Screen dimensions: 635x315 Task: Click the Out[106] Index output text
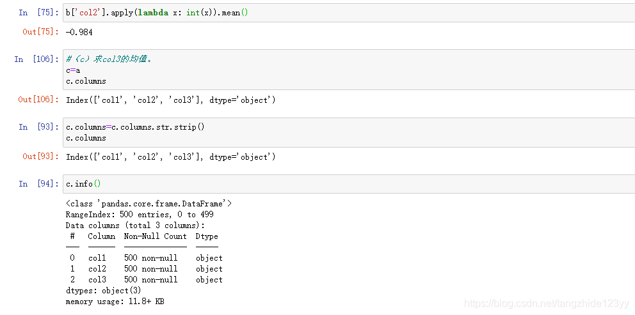coord(170,100)
